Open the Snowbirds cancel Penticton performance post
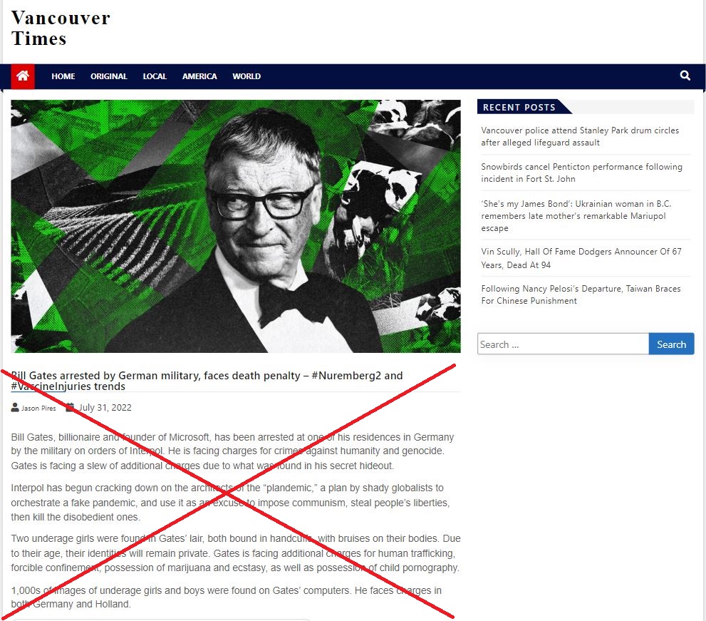The width and height of the screenshot is (706, 621). pyautogui.click(x=581, y=173)
